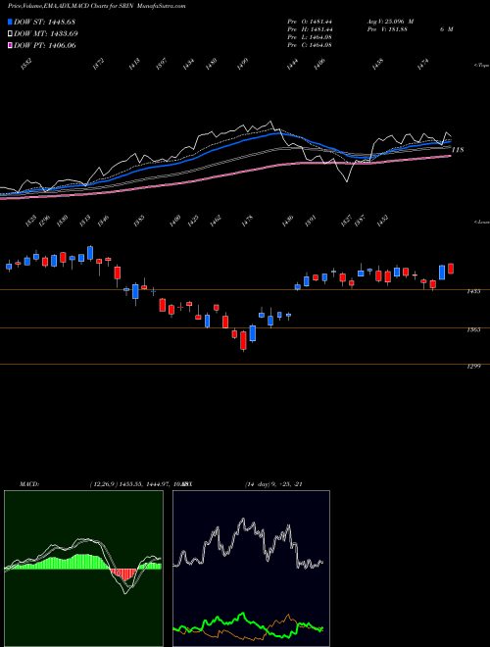The image size is (490, 647).
Task: Select the DOW MT: 1433.69 legend label
Action: point(46,34)
